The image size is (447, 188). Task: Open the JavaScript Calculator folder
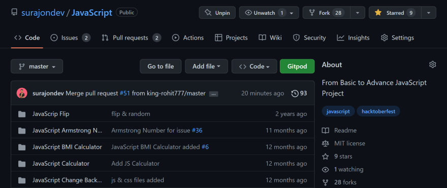(61, 164)
